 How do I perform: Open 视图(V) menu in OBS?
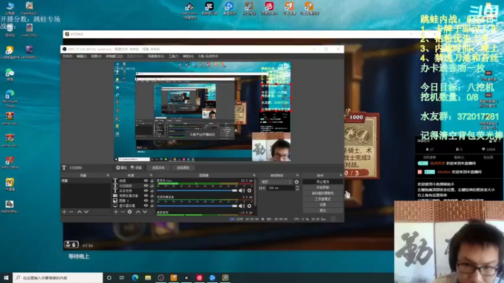coord(96,56)
